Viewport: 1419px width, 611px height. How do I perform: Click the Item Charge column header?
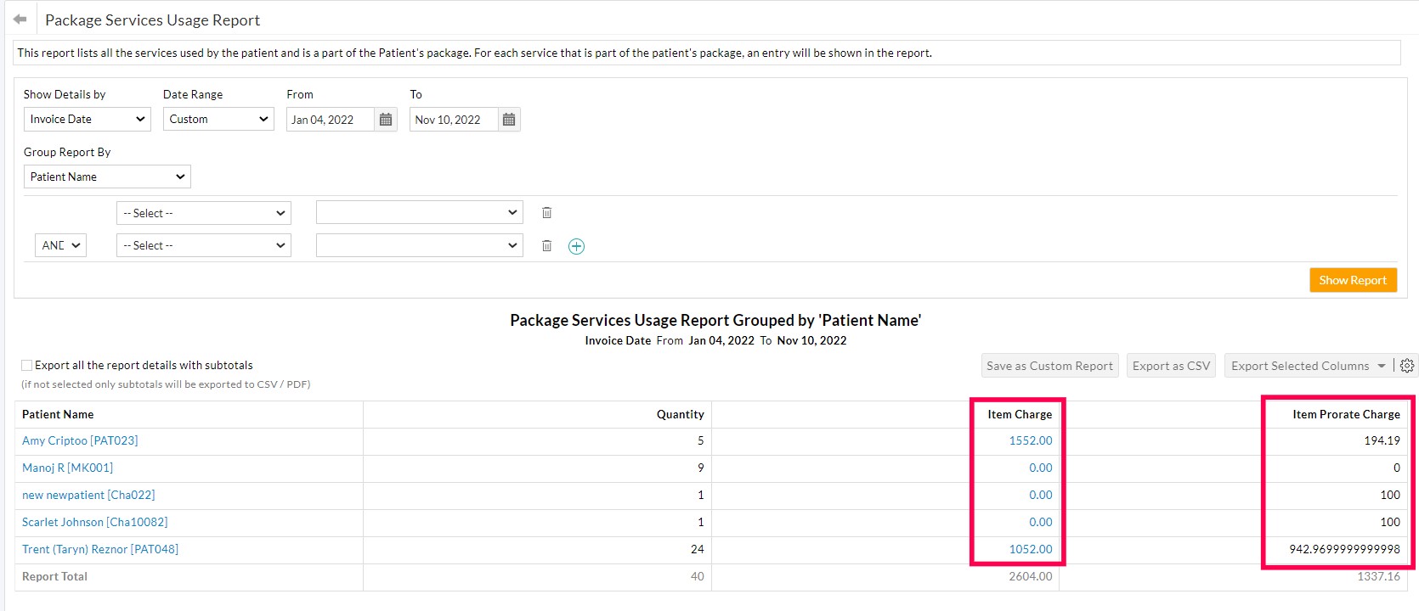pos(1020,414)
